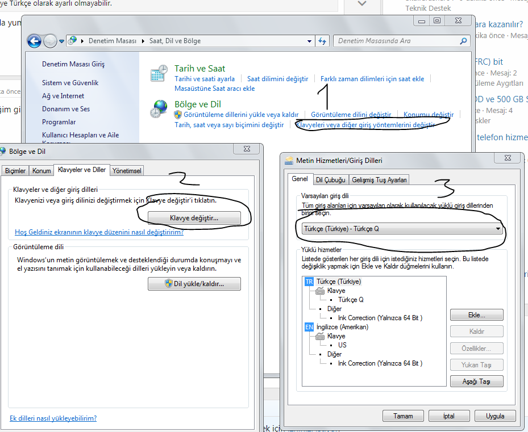Click Saat dilimini değiştir link
Viewport: 528px width, 432px height.
click(x=277, y=79)
